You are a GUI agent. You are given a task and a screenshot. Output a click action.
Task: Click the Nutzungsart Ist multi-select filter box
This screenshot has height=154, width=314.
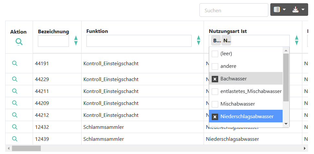(259, 41)
